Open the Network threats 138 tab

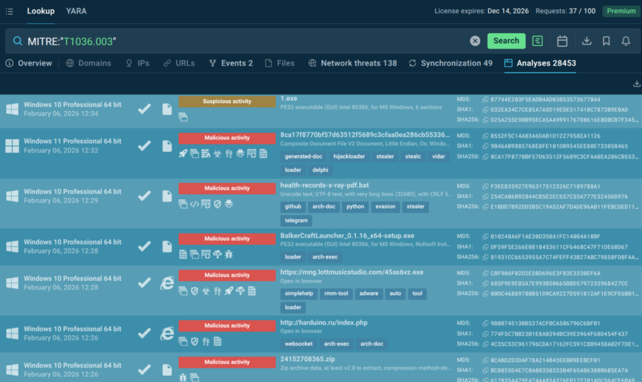coord(352,63)
